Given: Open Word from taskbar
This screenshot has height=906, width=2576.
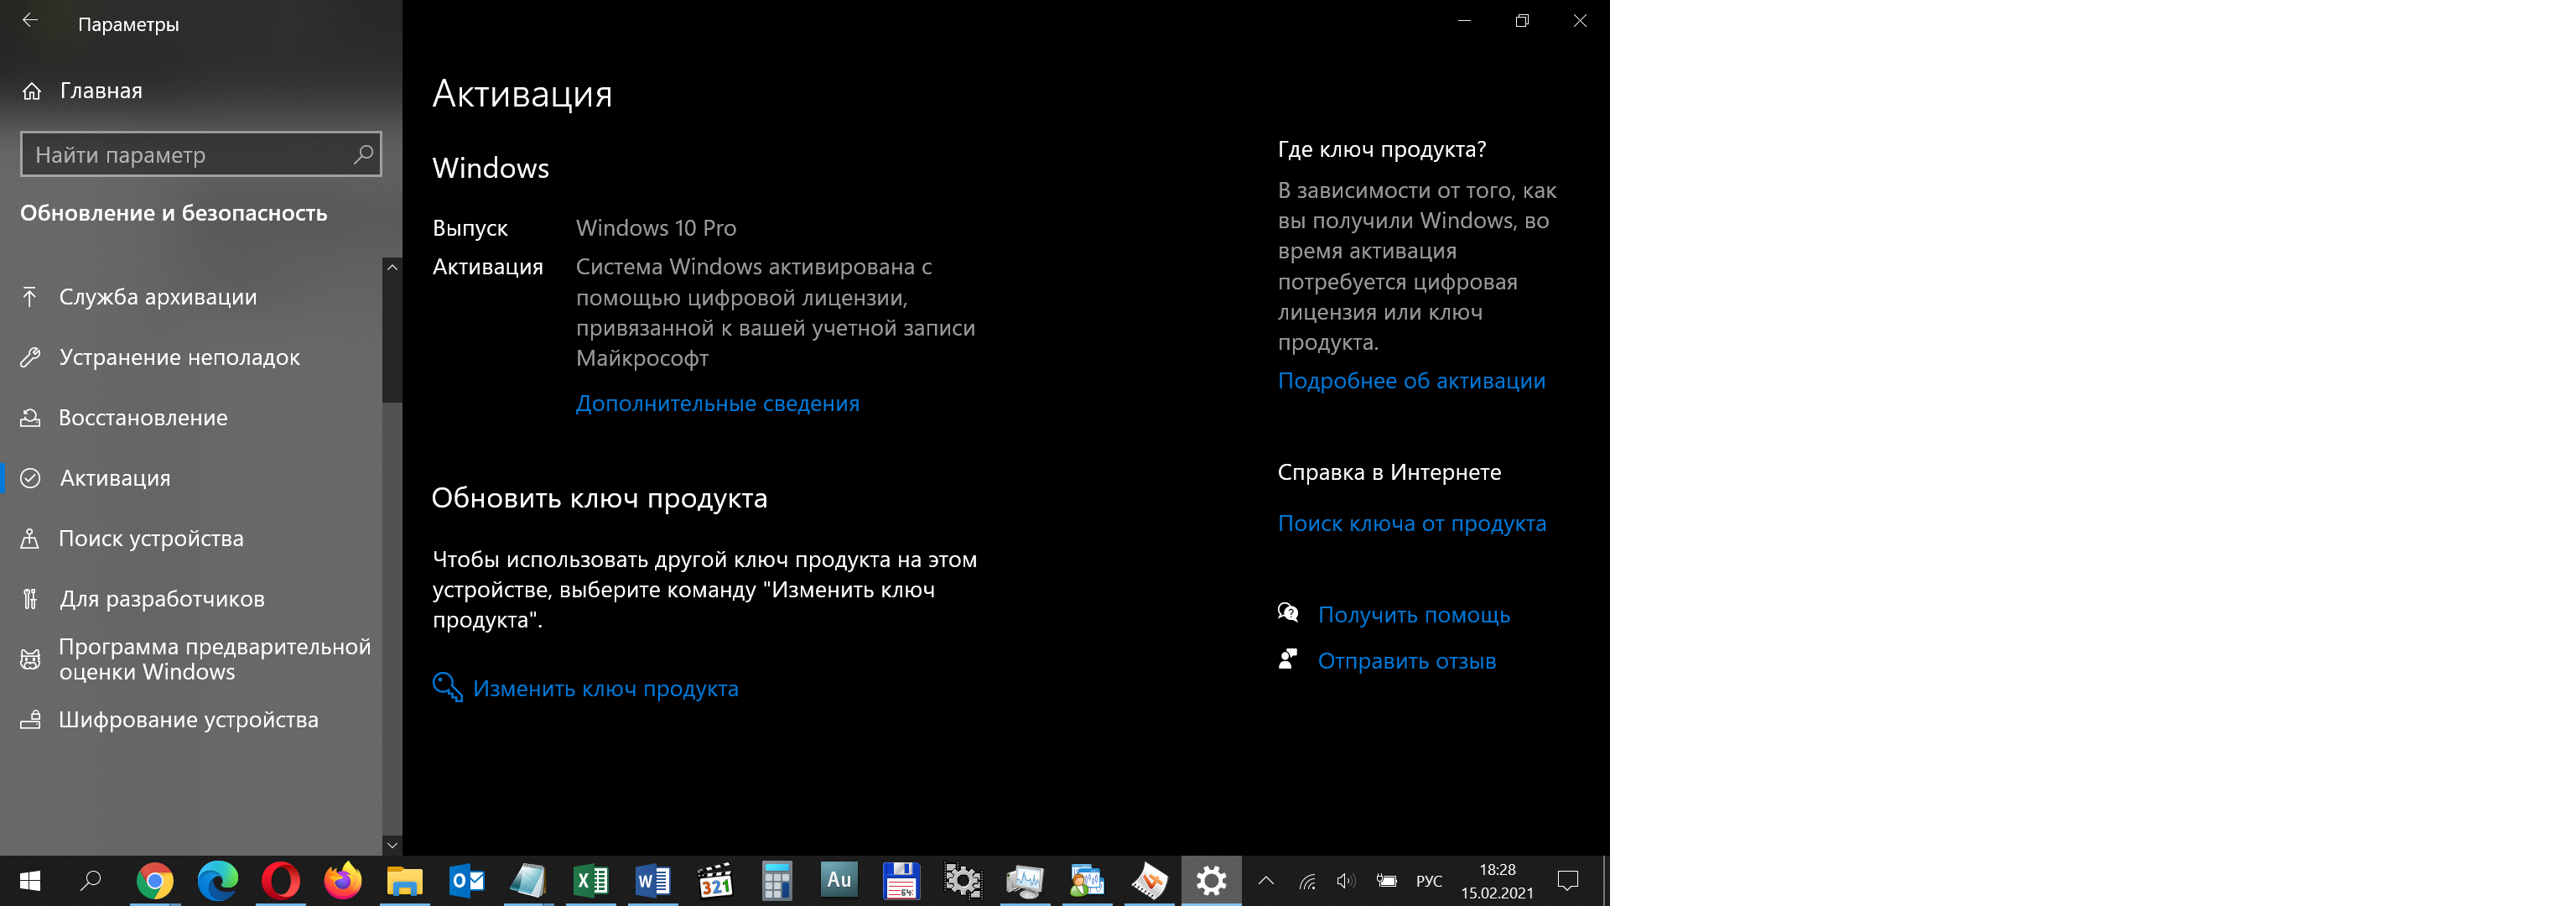Looking at the screenshot, I should pos(653,881).
